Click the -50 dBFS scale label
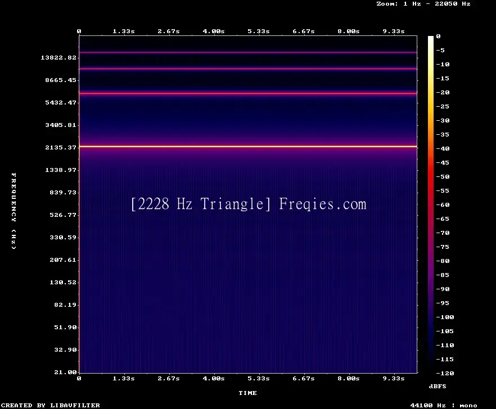This screenshot has height=409, width=496. click(x=443, y=176)
